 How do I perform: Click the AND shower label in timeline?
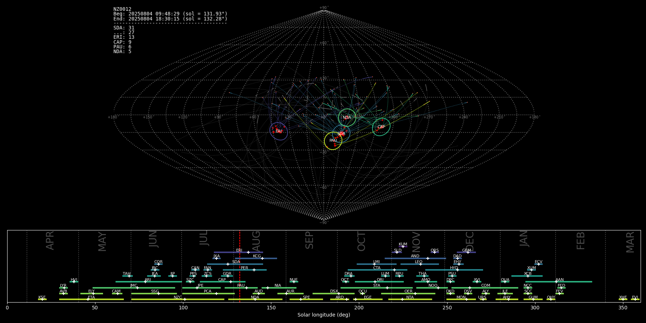click(x=415, y=256)
